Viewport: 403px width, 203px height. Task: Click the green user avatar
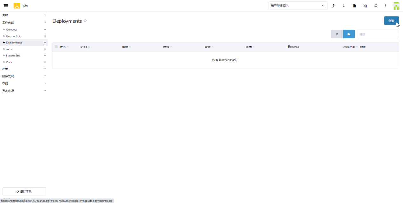click(x=396, y=6)
